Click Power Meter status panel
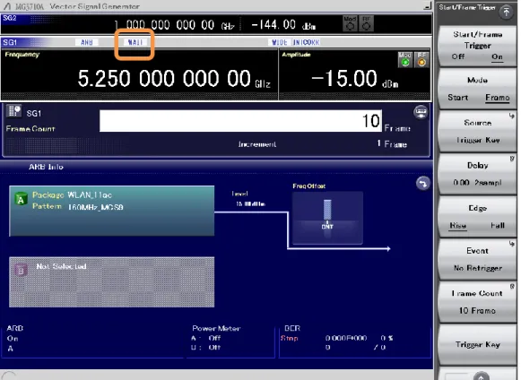Viewport: 521px width, 380px height. tap(230, 341)
